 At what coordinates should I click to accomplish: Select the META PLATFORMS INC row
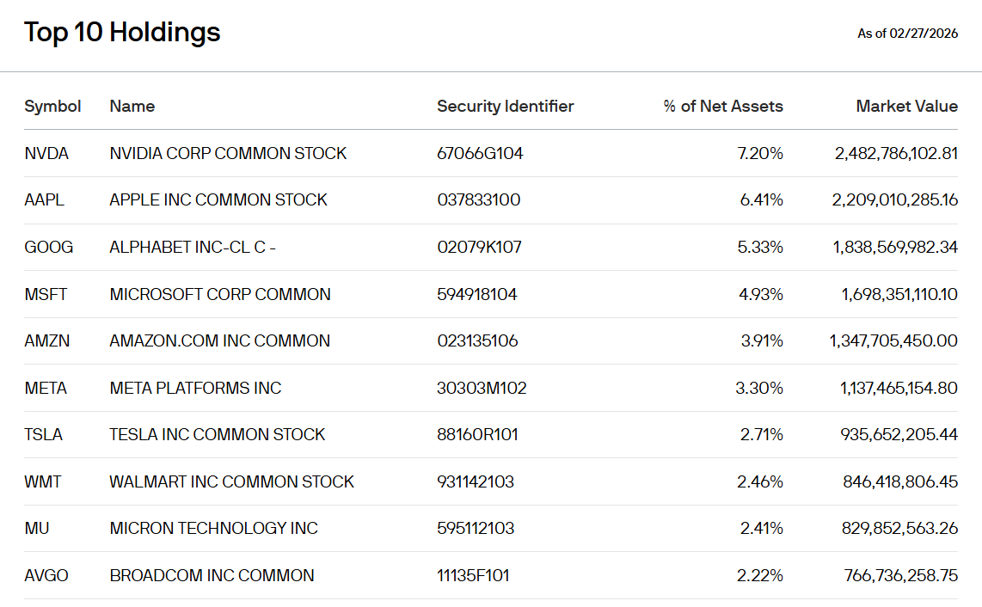491,389
